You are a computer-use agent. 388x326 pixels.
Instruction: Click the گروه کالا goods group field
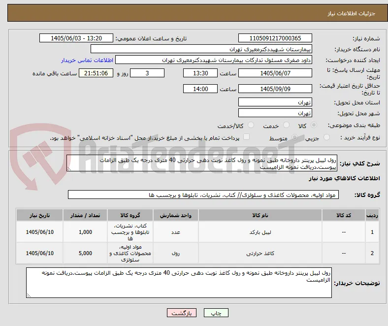203,195
